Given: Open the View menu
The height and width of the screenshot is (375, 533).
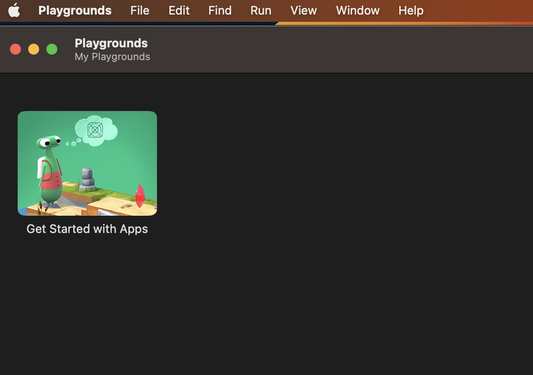Looking at the screenshot, I should point(303,10).
